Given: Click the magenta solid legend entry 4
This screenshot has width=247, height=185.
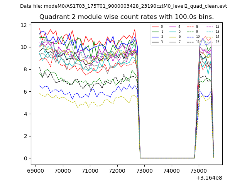Looking at the screenshot, I should [173, 27].
